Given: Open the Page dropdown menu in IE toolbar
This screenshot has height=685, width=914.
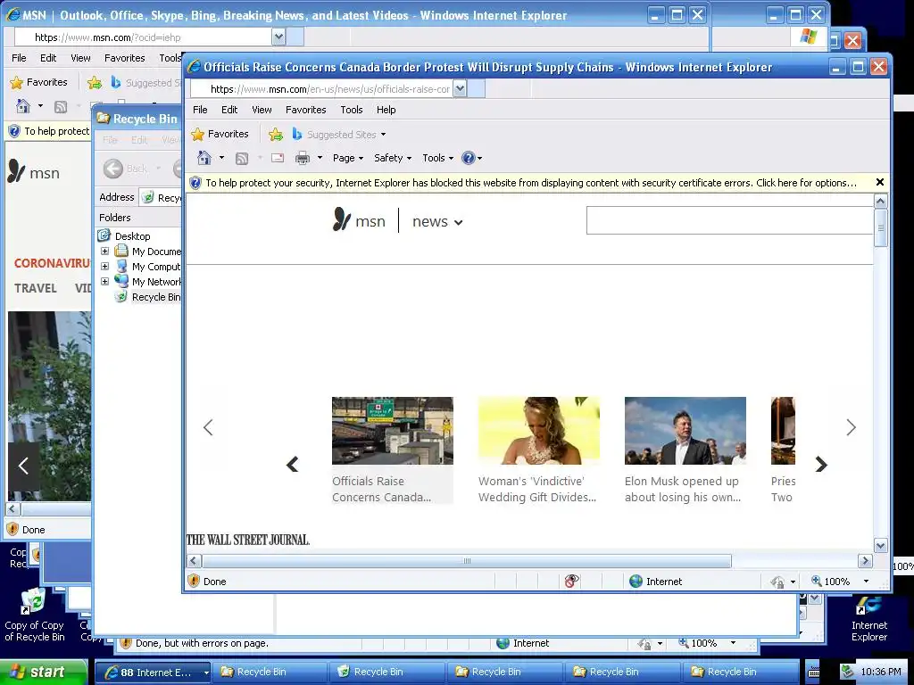Looking at the screenshot, I should 348,158.
